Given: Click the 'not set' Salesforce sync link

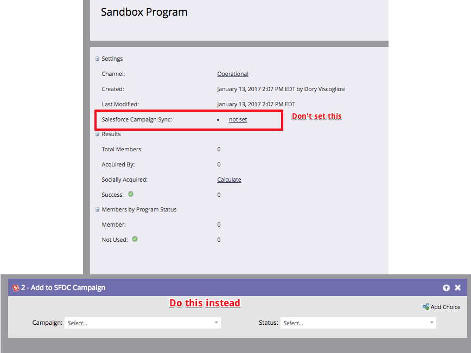Looking at the screenshot, I should click(x=238, y=119).
